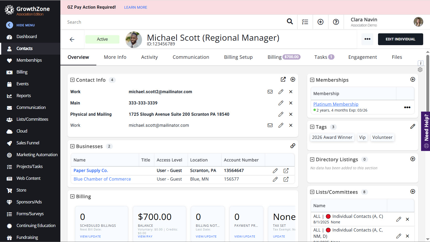The image size is (430, 242).
Task: Click Michael Scott's profile photo
Action: 134,40
